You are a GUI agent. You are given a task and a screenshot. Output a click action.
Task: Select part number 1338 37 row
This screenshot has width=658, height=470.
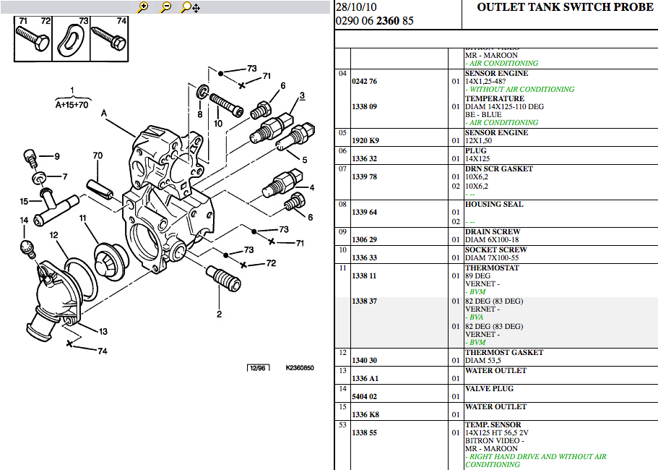click(496, 322)
